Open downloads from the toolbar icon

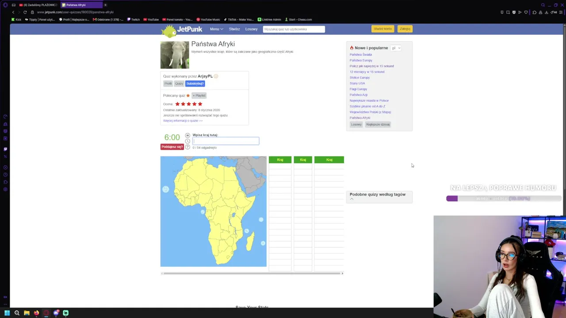546,12
